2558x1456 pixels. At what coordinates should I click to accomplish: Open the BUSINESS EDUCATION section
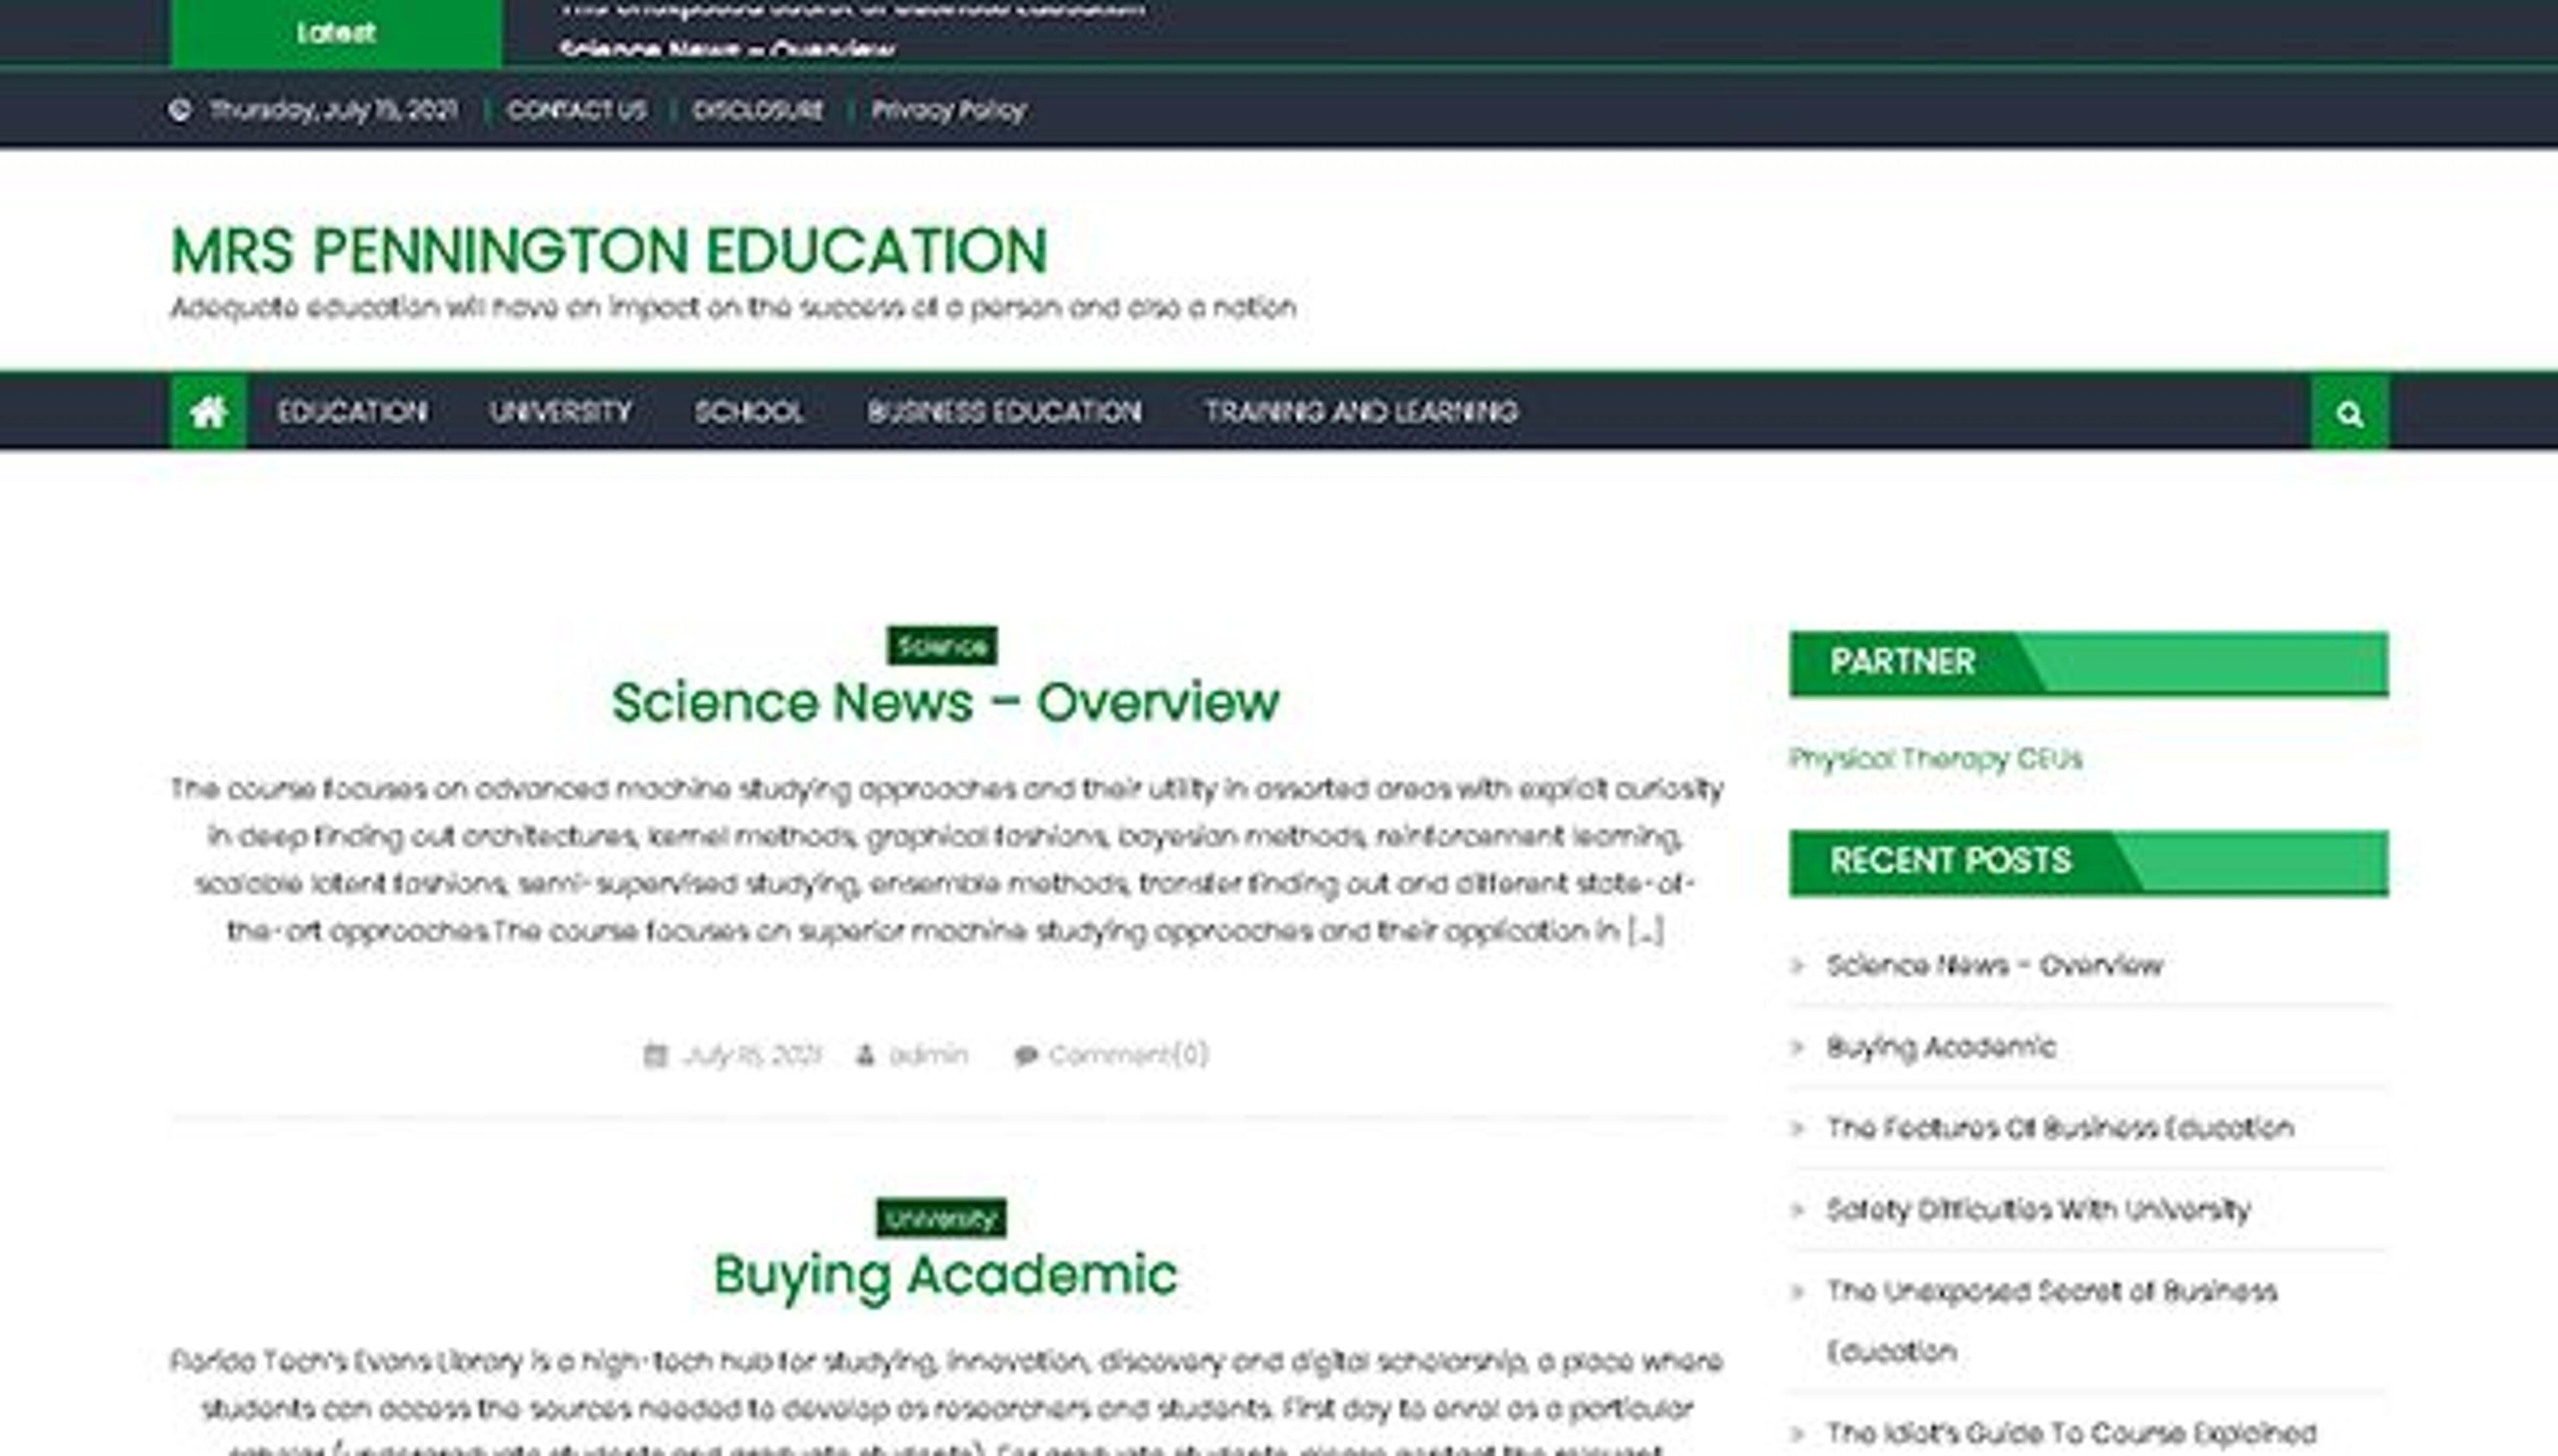coord(1005,412)
